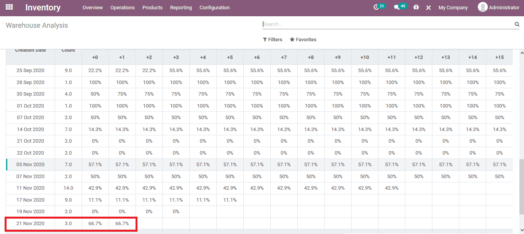Open the Operations menu
The height and width of the screenshot is (234, 524).
click(x=122, y=7)
